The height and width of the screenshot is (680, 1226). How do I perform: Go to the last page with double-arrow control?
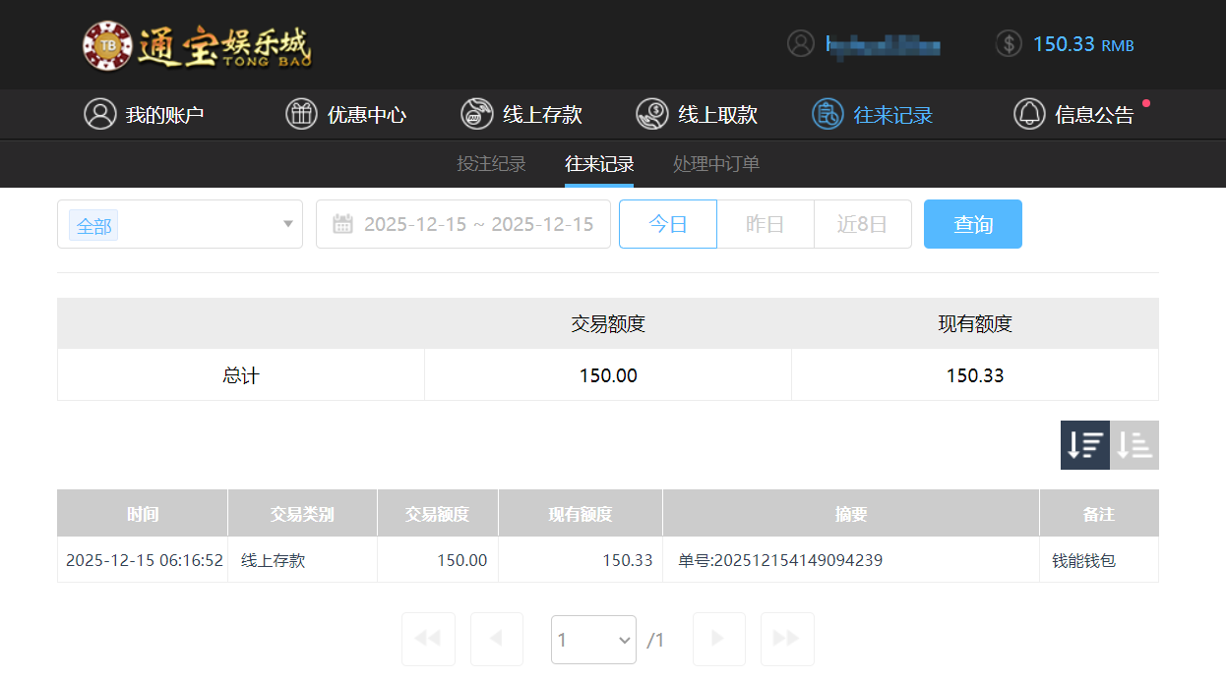(787, 639)
